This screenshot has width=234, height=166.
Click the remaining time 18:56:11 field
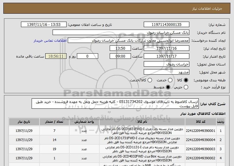56,56
